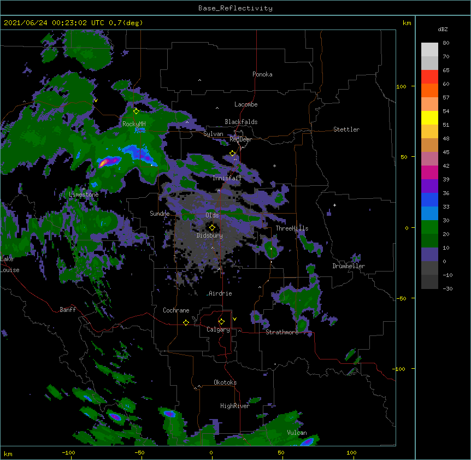The height and width of the screenshot is (460, 471).
Task: Click the dBZ legend heading
Action: (x=443, y=30)
